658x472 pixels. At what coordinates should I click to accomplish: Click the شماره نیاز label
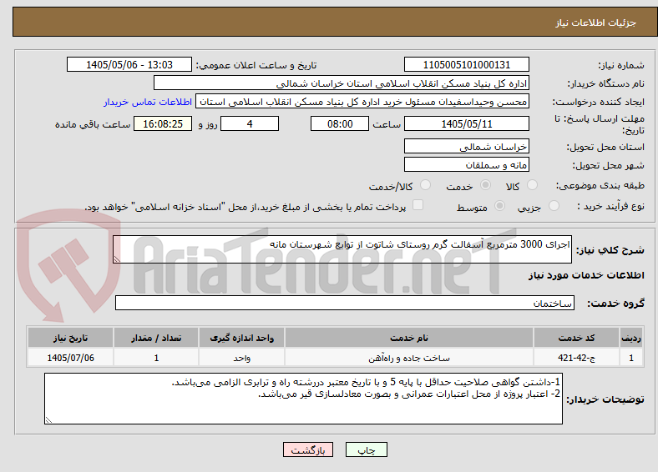(x=621, y=65)
